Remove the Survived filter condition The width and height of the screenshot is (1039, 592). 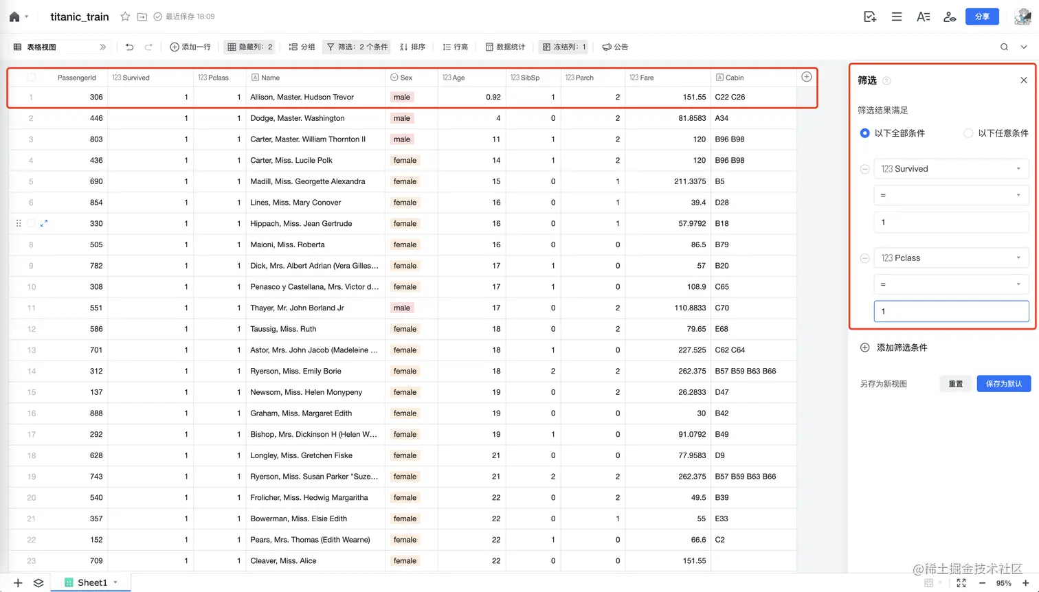click(x=864, y=169)
